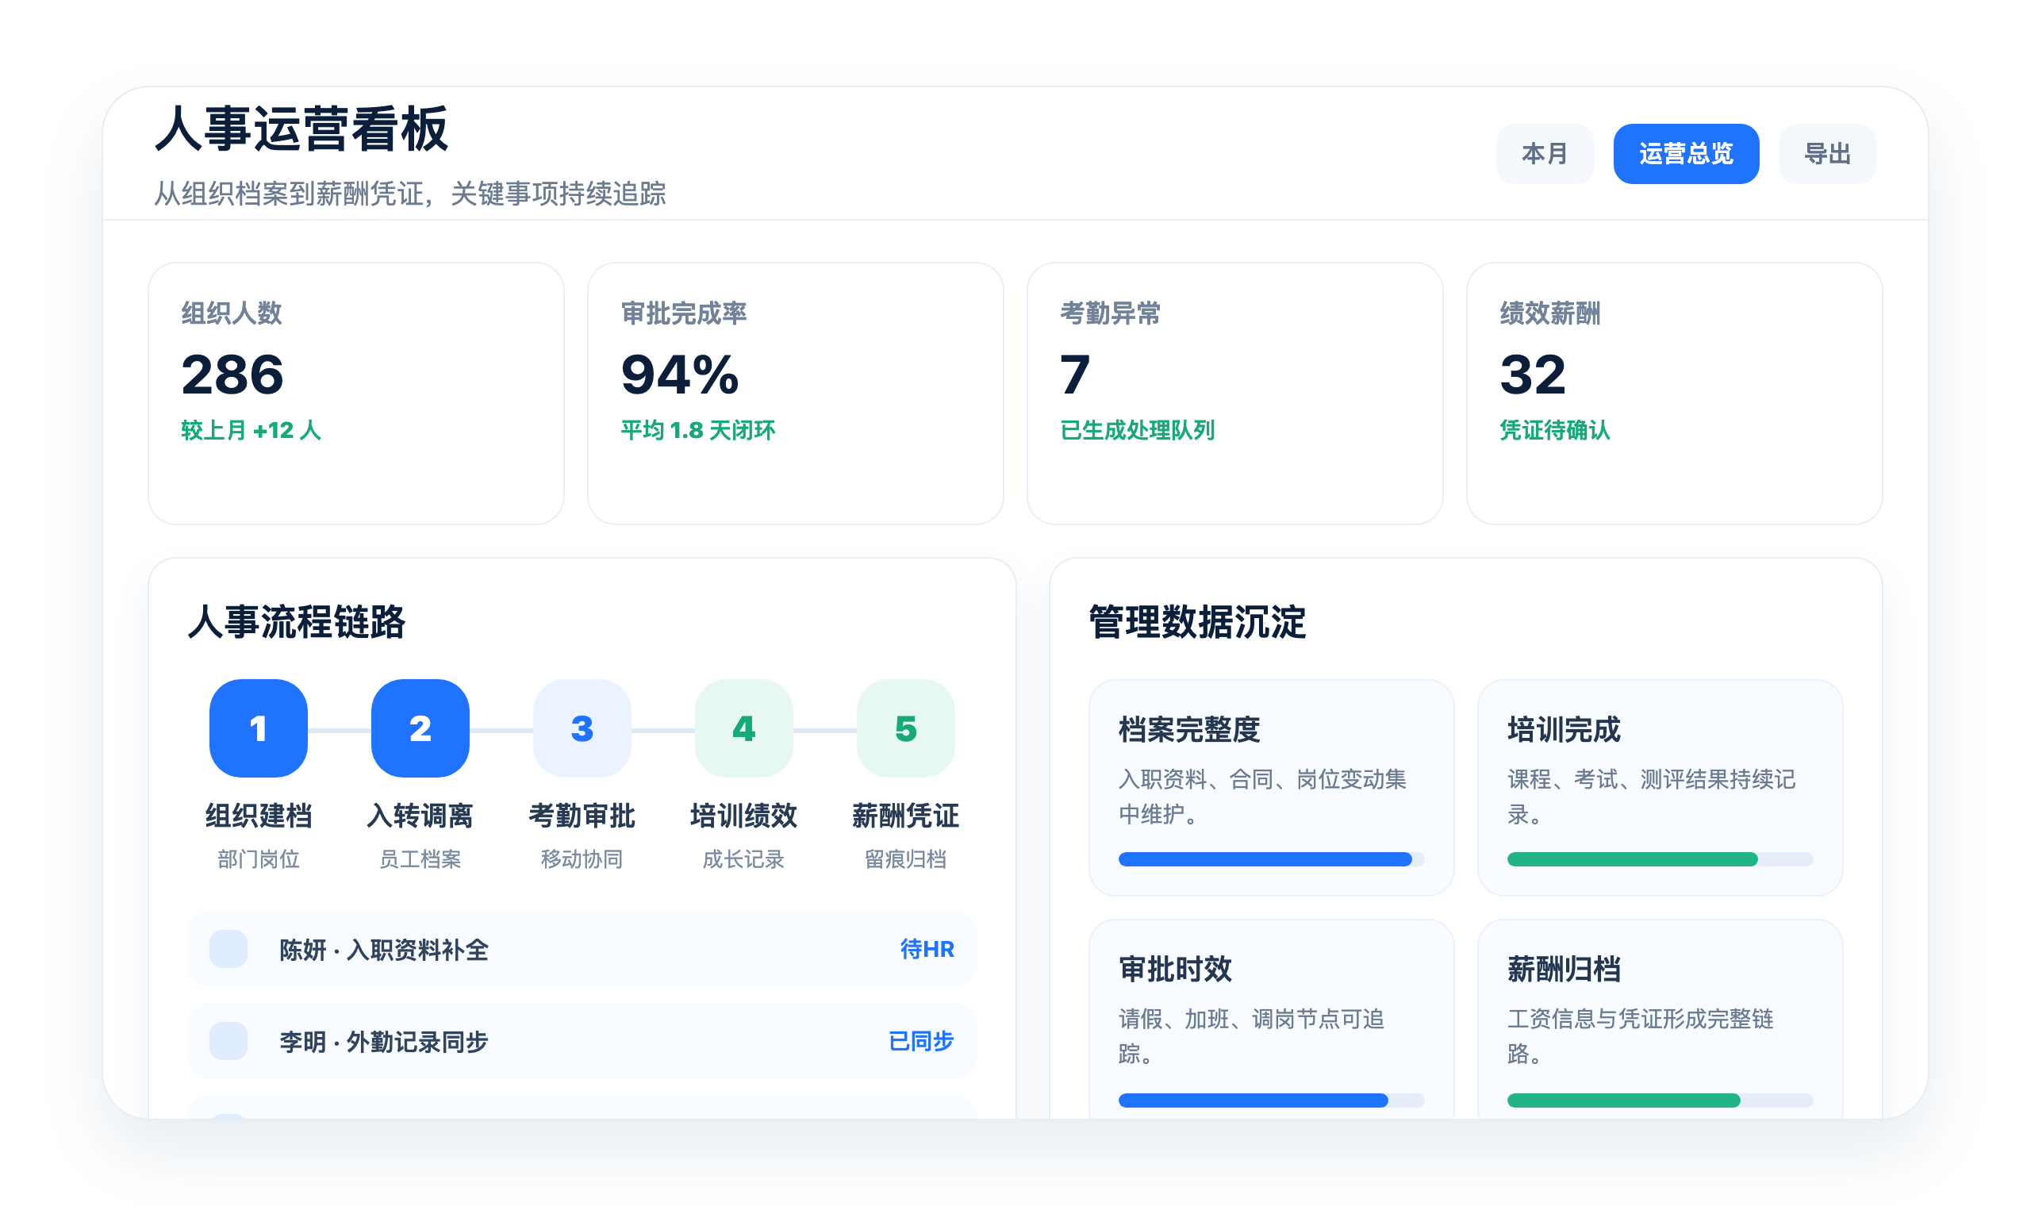Select step 2 入转调离 icon
Image resolution: width=2031 pixels, height=1206 pixels.
pos(420,728)
